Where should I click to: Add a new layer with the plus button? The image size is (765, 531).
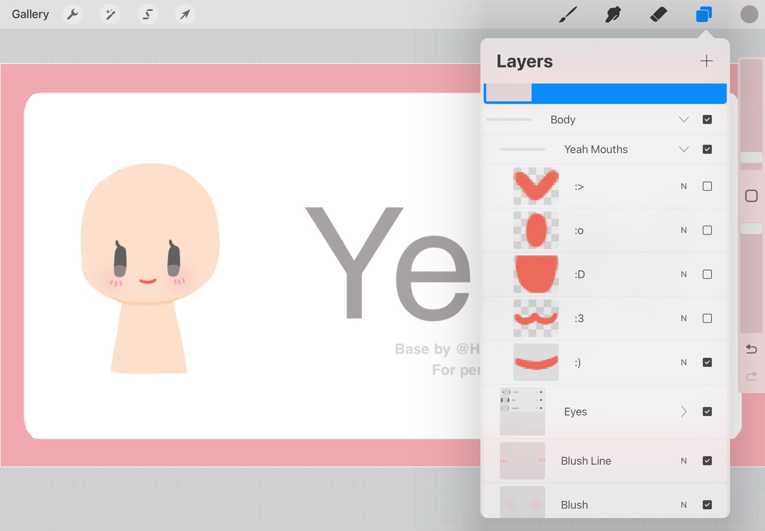(707, 61)
